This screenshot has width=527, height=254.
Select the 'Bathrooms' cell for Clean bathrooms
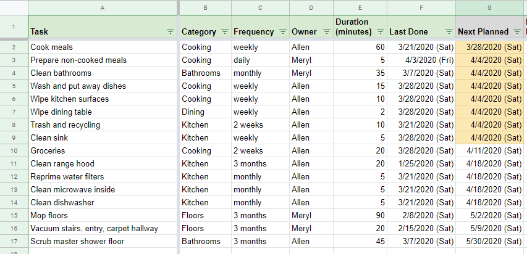pos(204,73)
